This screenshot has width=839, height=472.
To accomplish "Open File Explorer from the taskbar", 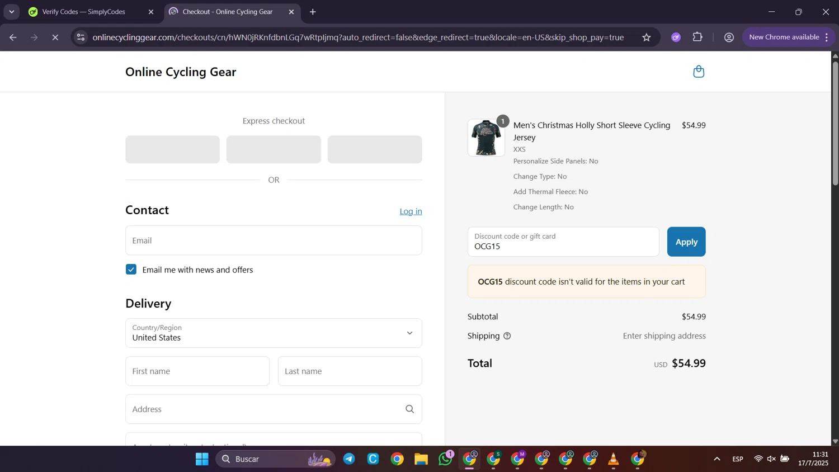I will pyautogui.click(x=421, y=459).
